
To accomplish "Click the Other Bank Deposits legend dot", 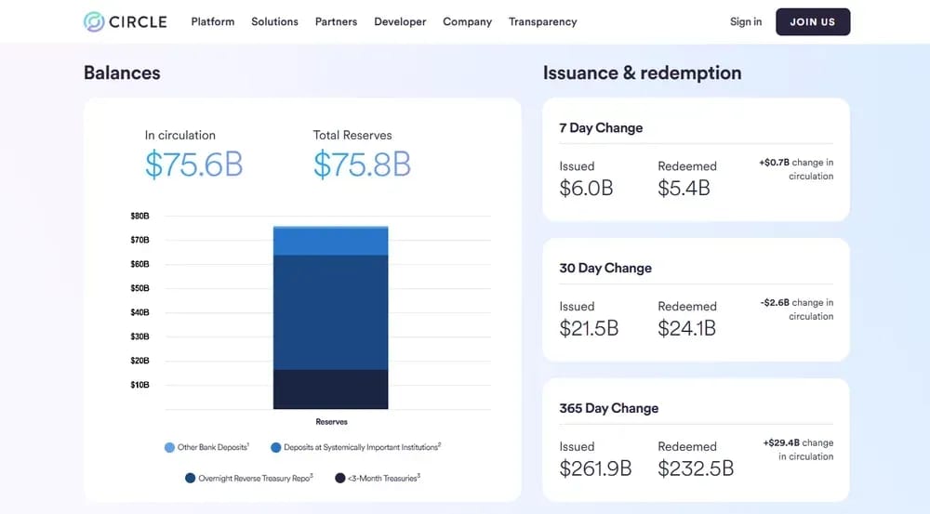I will coord(169,448).
